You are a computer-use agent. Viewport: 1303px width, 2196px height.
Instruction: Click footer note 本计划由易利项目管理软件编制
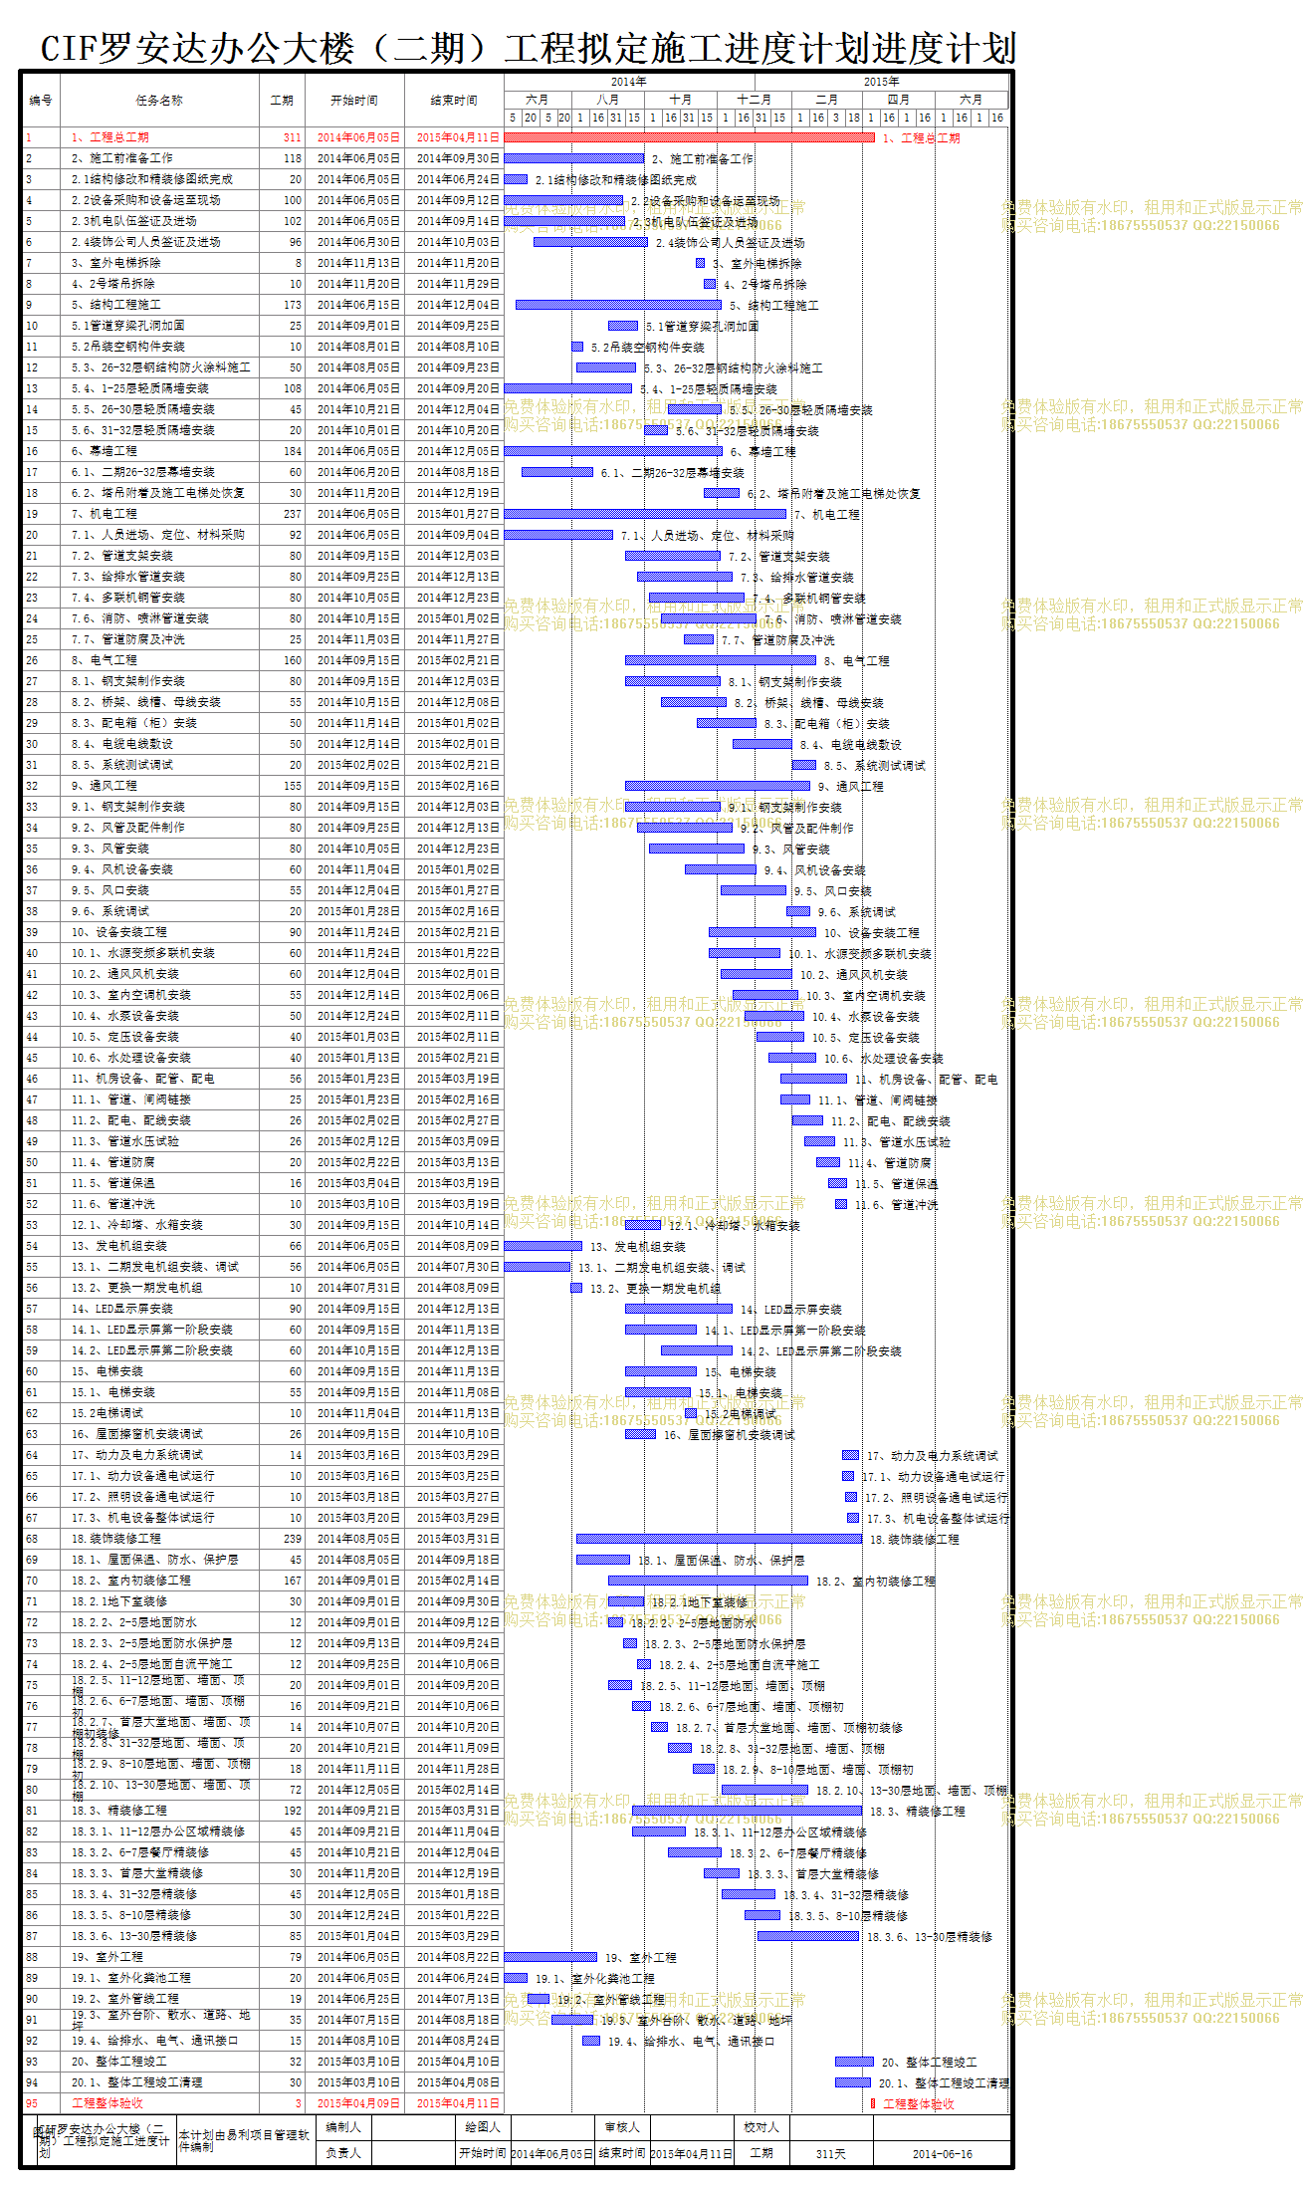(244, 2140)
